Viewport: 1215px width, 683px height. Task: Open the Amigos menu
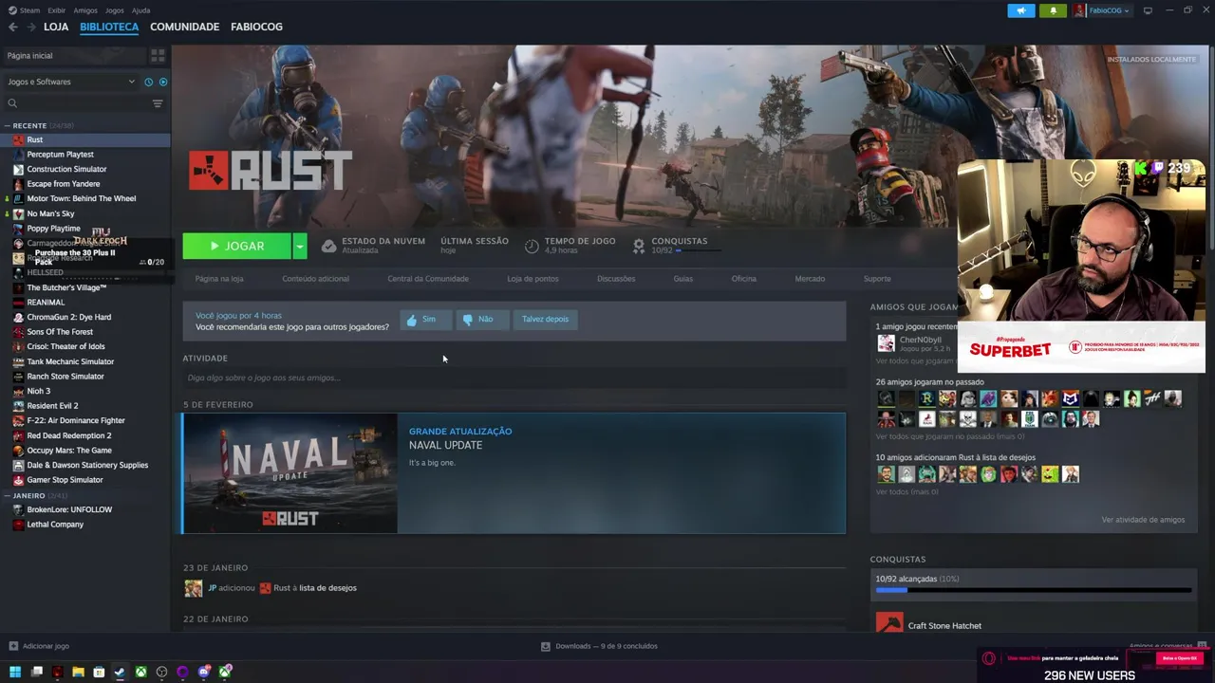click(x=84, y=10)
